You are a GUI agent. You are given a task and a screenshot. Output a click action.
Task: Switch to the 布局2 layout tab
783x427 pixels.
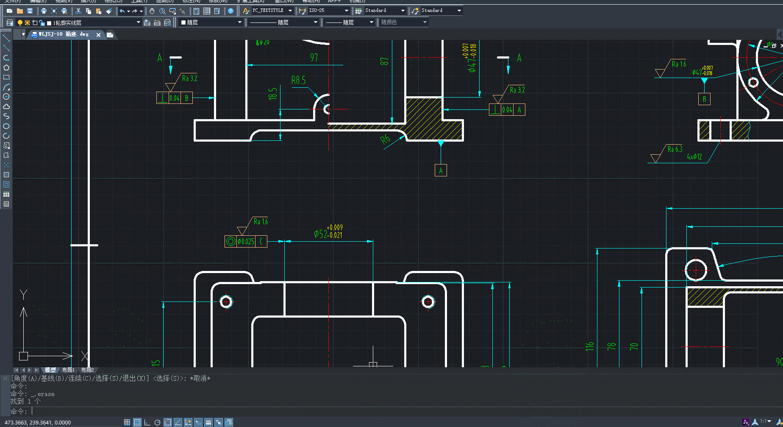[87, 370]
